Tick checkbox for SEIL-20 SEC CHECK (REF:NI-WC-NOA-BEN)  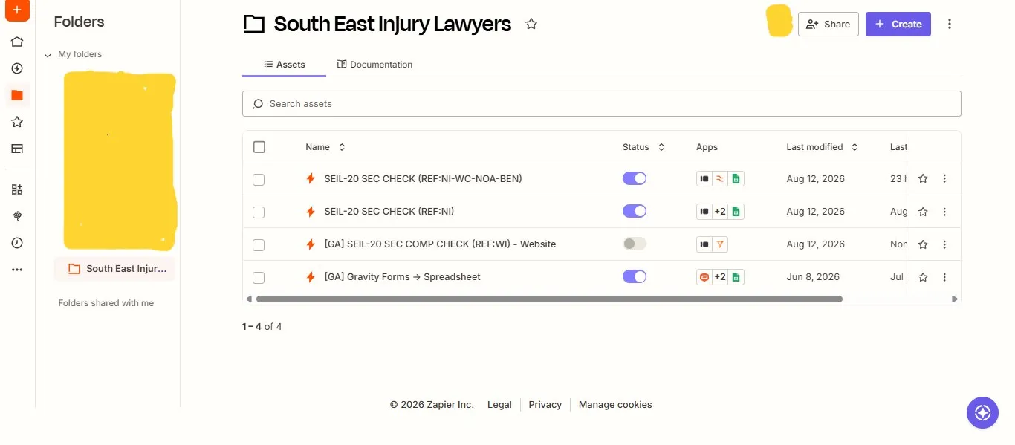click(x=259, y=180)
